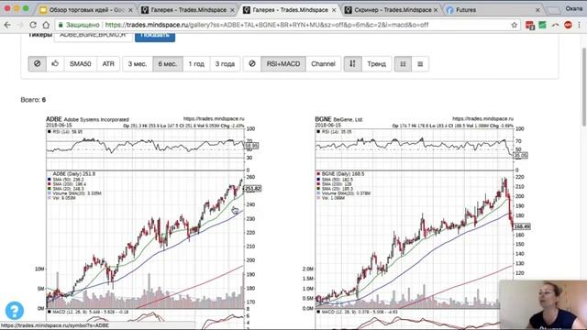Close the active Галерея tab
Screen dimensions: 587x330
[x=334, y=10]
